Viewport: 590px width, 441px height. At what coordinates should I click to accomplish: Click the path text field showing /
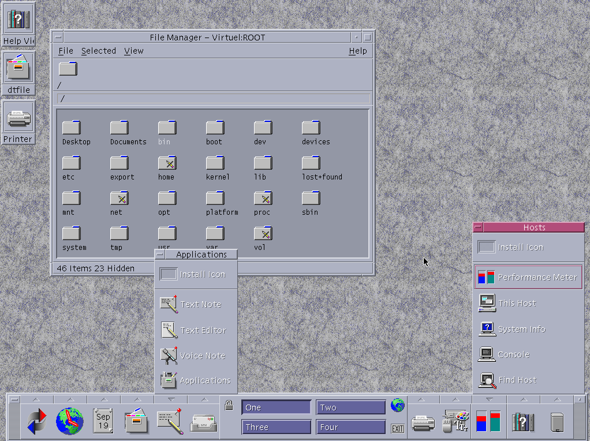pos(213,99)
